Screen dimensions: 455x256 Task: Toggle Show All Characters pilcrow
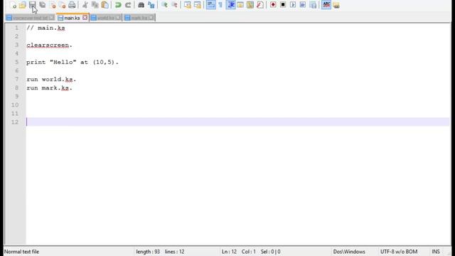pyautogui.click(x=220, y=5)
